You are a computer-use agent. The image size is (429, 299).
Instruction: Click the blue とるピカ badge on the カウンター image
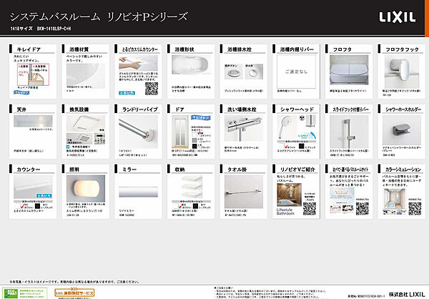pyautogui.click(x=44, y=196)
